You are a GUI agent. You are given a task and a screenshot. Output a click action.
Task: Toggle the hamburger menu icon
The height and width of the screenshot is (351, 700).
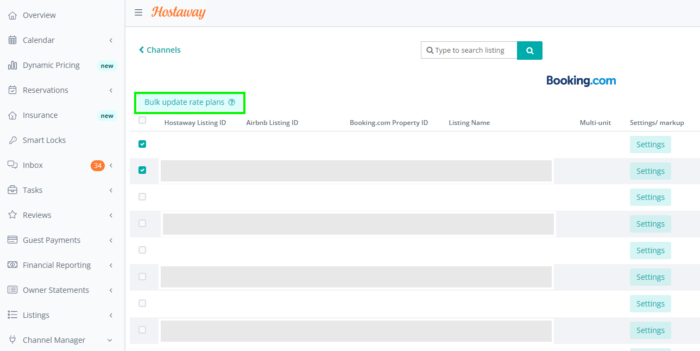point(138,12)
